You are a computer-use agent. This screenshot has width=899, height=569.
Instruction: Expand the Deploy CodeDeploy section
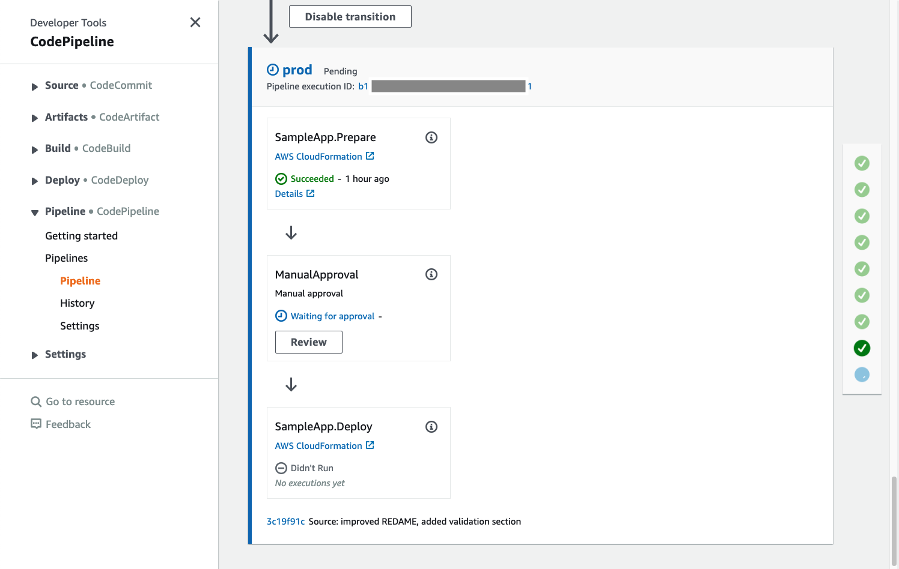pyautogui.click(x=35, y=181)
